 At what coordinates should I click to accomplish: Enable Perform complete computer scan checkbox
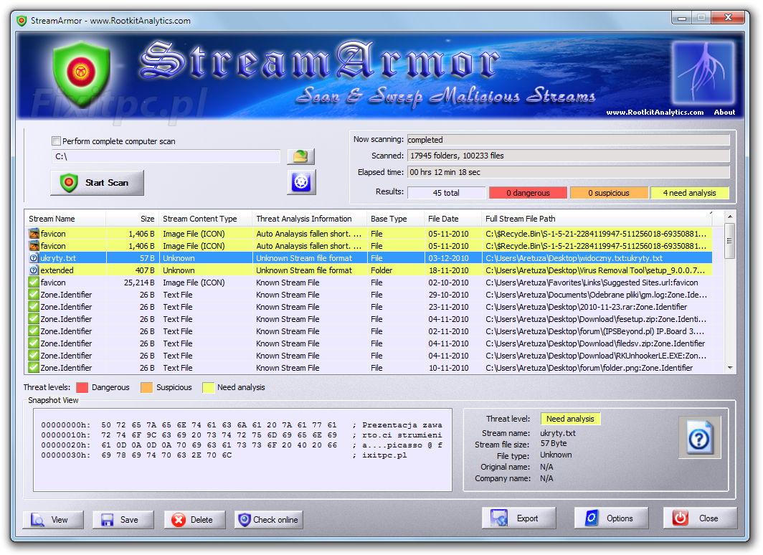[57, 141]
